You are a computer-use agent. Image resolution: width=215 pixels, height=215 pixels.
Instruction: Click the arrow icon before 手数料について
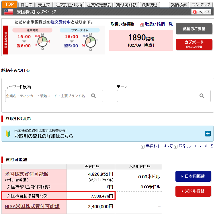(143, 146)
